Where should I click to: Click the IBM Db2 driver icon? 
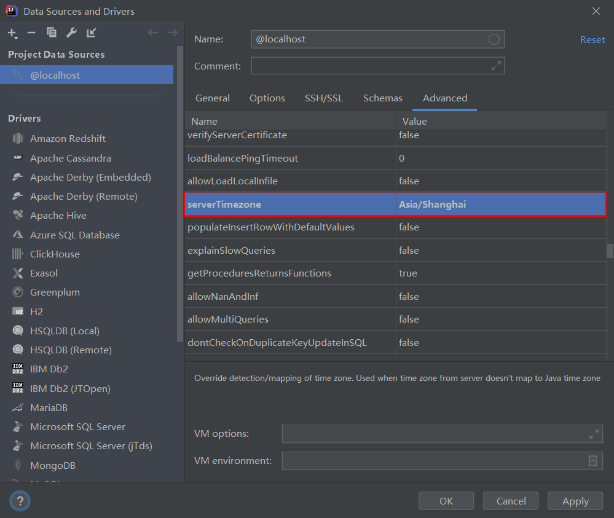pyautogui.click(x=18, y=369)
